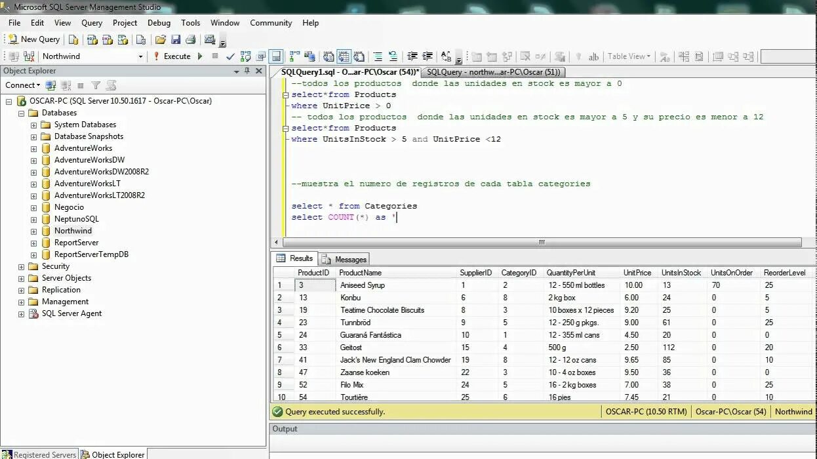
Task: Open a Database Engine Query from the toolbar
Action: tap(73, 39)
